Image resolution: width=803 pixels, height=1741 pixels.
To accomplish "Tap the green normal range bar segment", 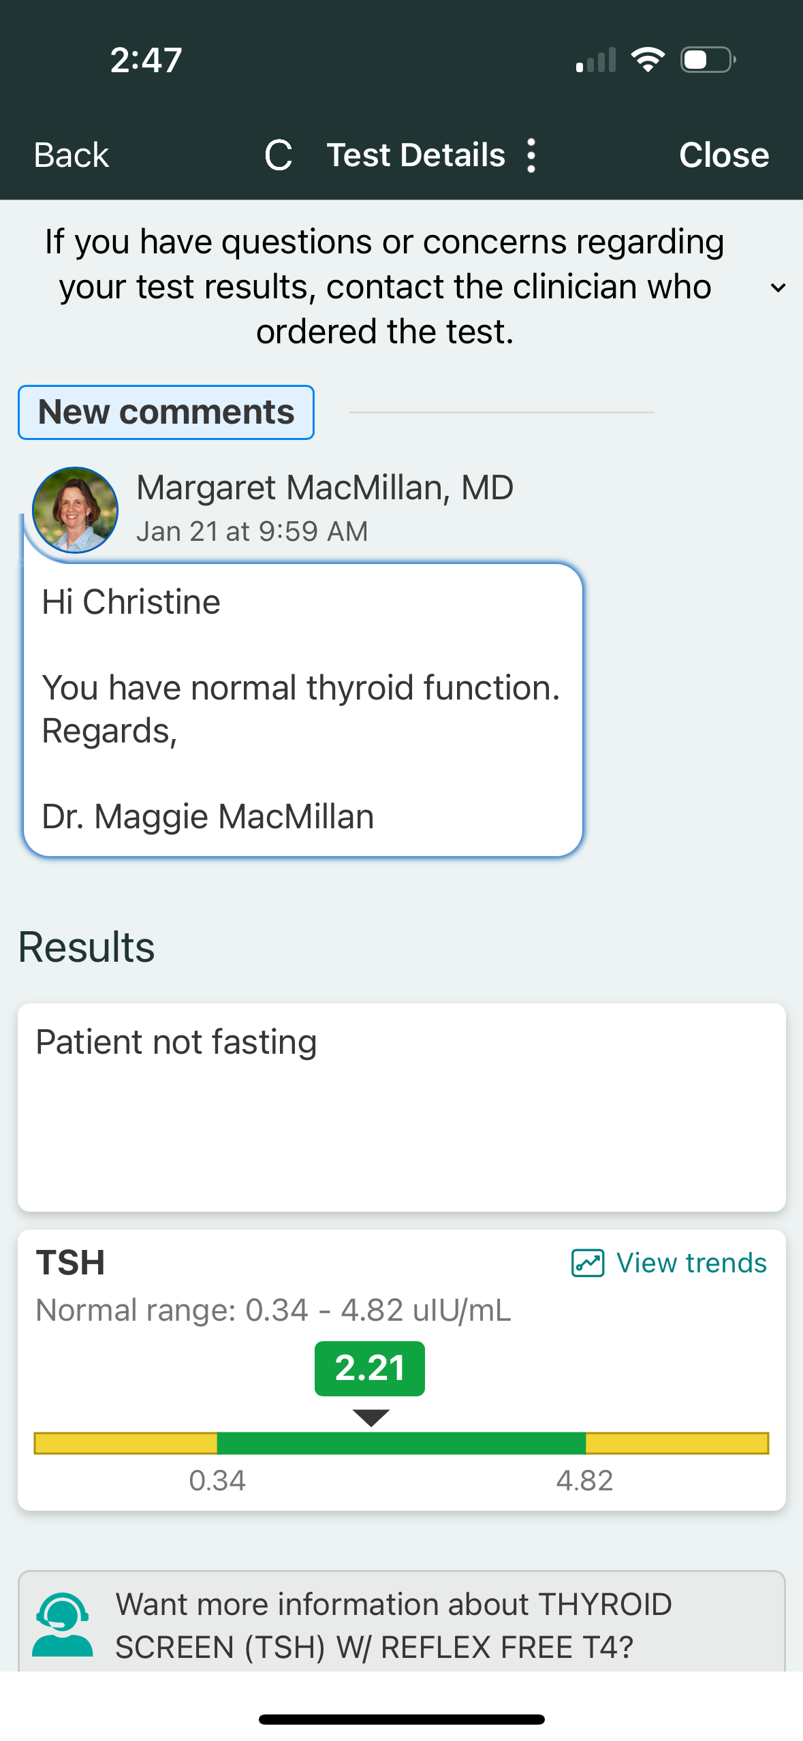I will click(x=401, y=1443).
